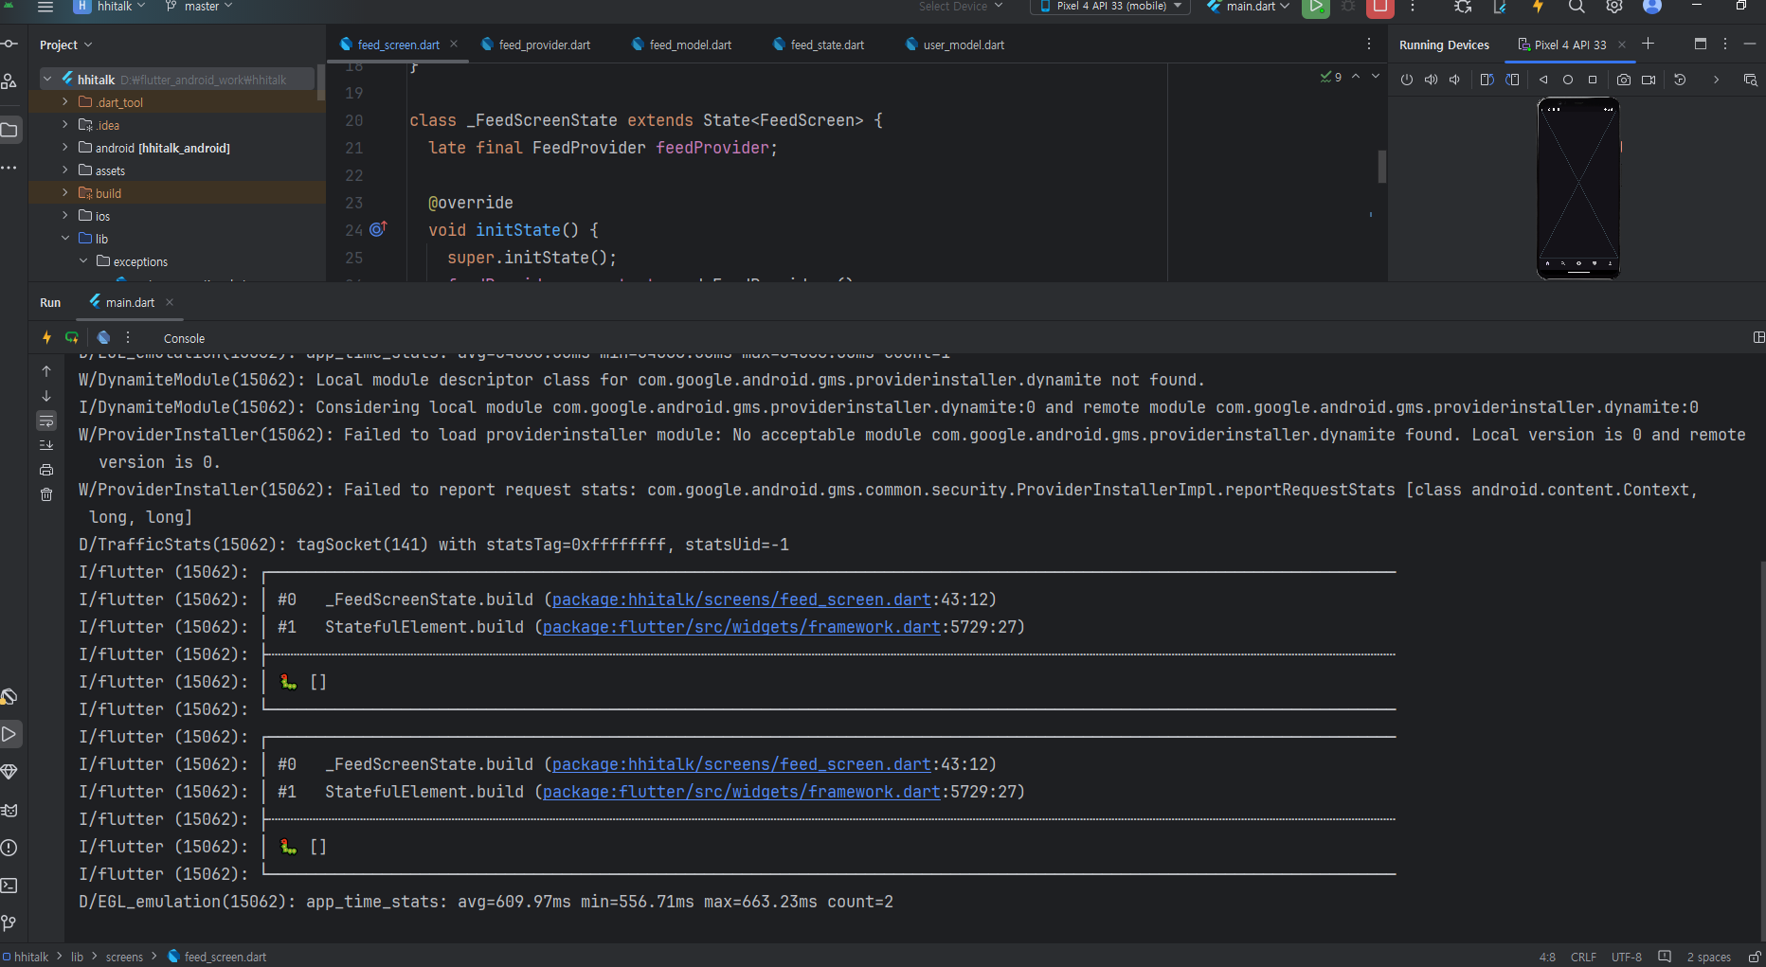Click CRLF line separator in status bar
The height and width of the screenshot is (967, 1766).
[1583, 958]
